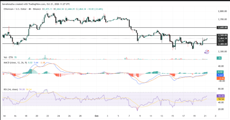Click date 15 on the time axis
Screen dimensions: 230x120
click(173, 116)
